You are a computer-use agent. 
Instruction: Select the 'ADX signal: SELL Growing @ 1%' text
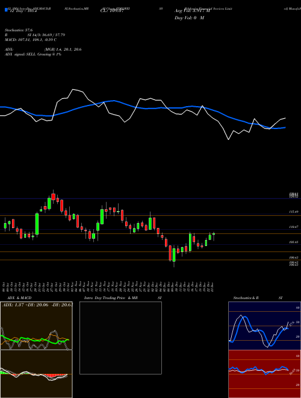click(x=33, y=54)
